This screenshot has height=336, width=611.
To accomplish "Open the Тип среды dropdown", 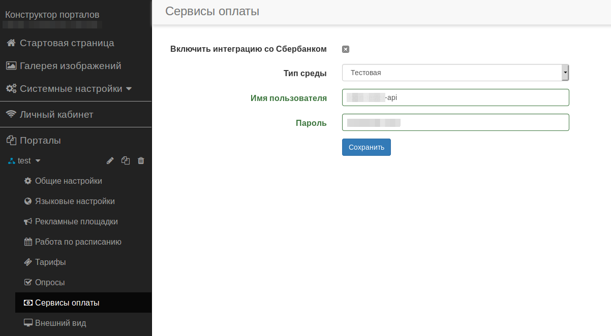I will pyautogui.click(x=455, y=73).
